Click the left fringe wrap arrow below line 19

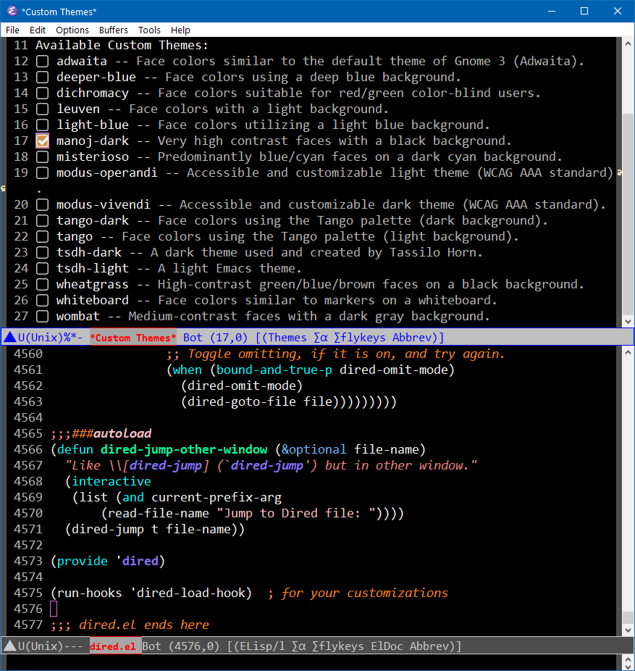(3, 188)
